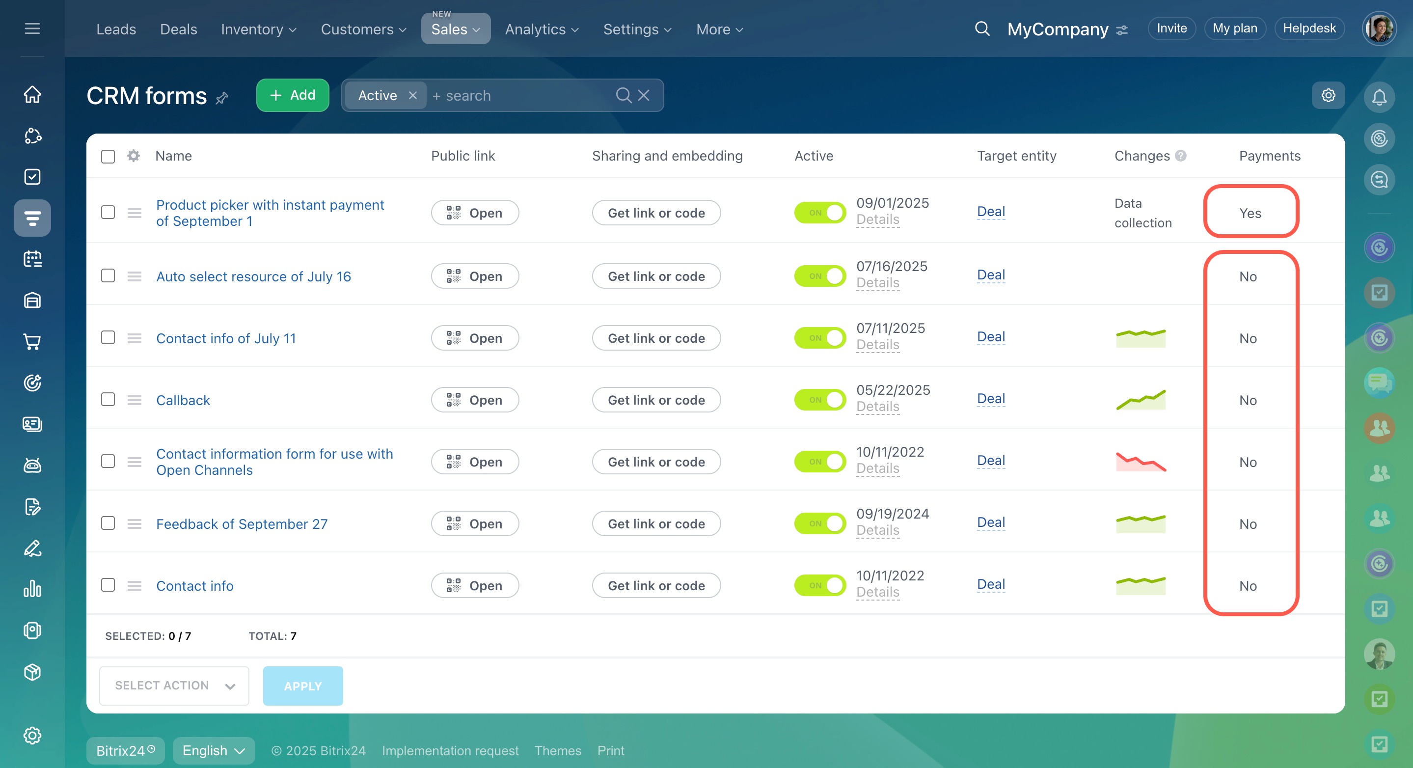Check the box for Contact info form
Viewport: 1413px width, 768px height.
(x=108, y=585)
